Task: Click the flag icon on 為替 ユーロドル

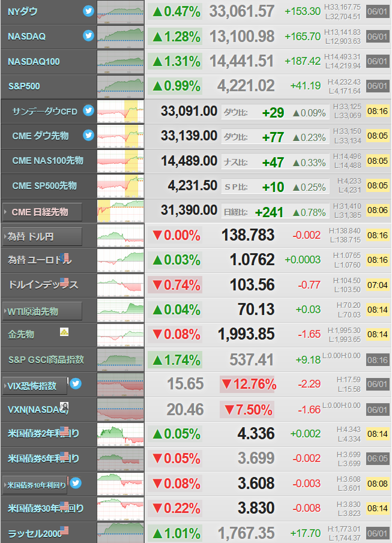Action: coord(64,257)
